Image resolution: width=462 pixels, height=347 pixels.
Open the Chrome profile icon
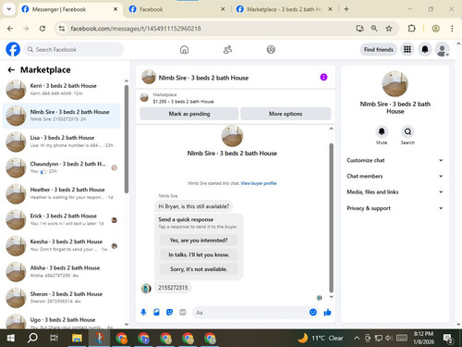coord(435,29)
